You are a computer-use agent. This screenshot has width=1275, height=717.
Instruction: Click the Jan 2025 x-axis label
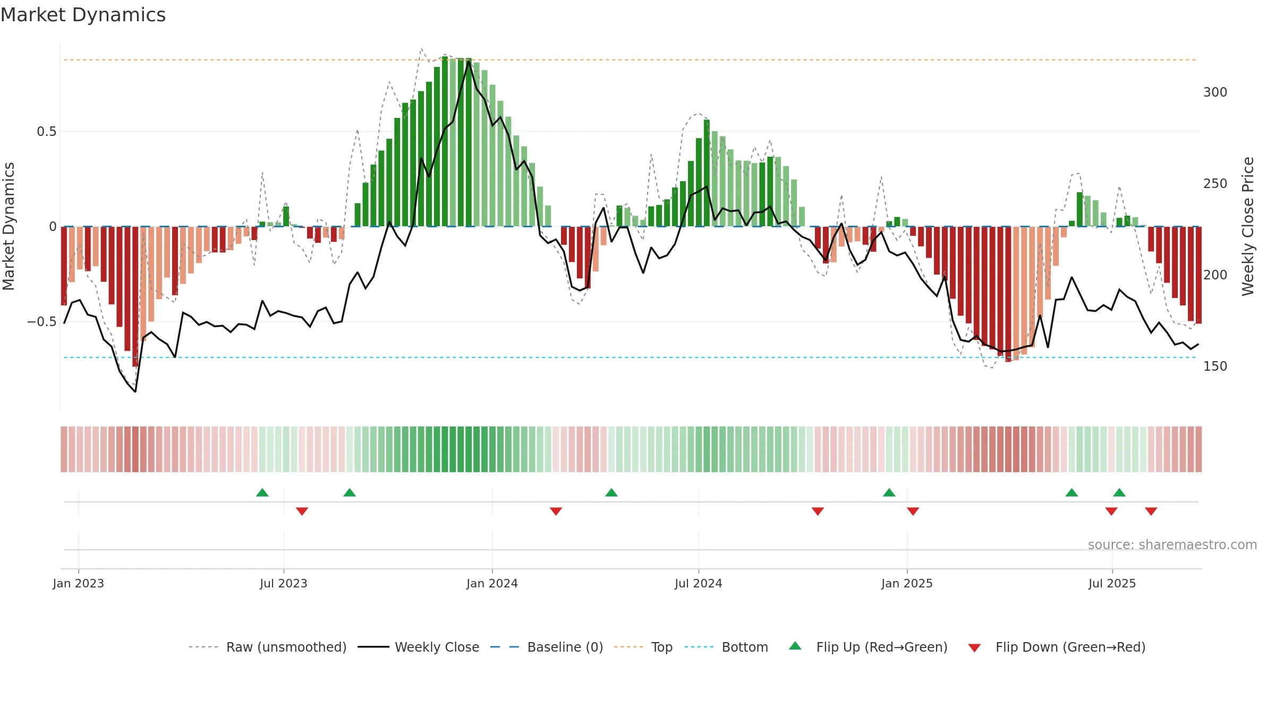click(907, 583)
